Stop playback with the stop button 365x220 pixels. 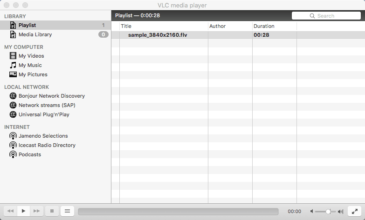pos(52,211)
